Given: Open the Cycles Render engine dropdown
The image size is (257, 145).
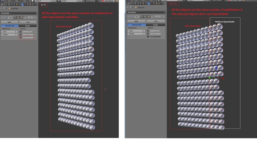Looking at the screenshot, I should pos(92,1).
